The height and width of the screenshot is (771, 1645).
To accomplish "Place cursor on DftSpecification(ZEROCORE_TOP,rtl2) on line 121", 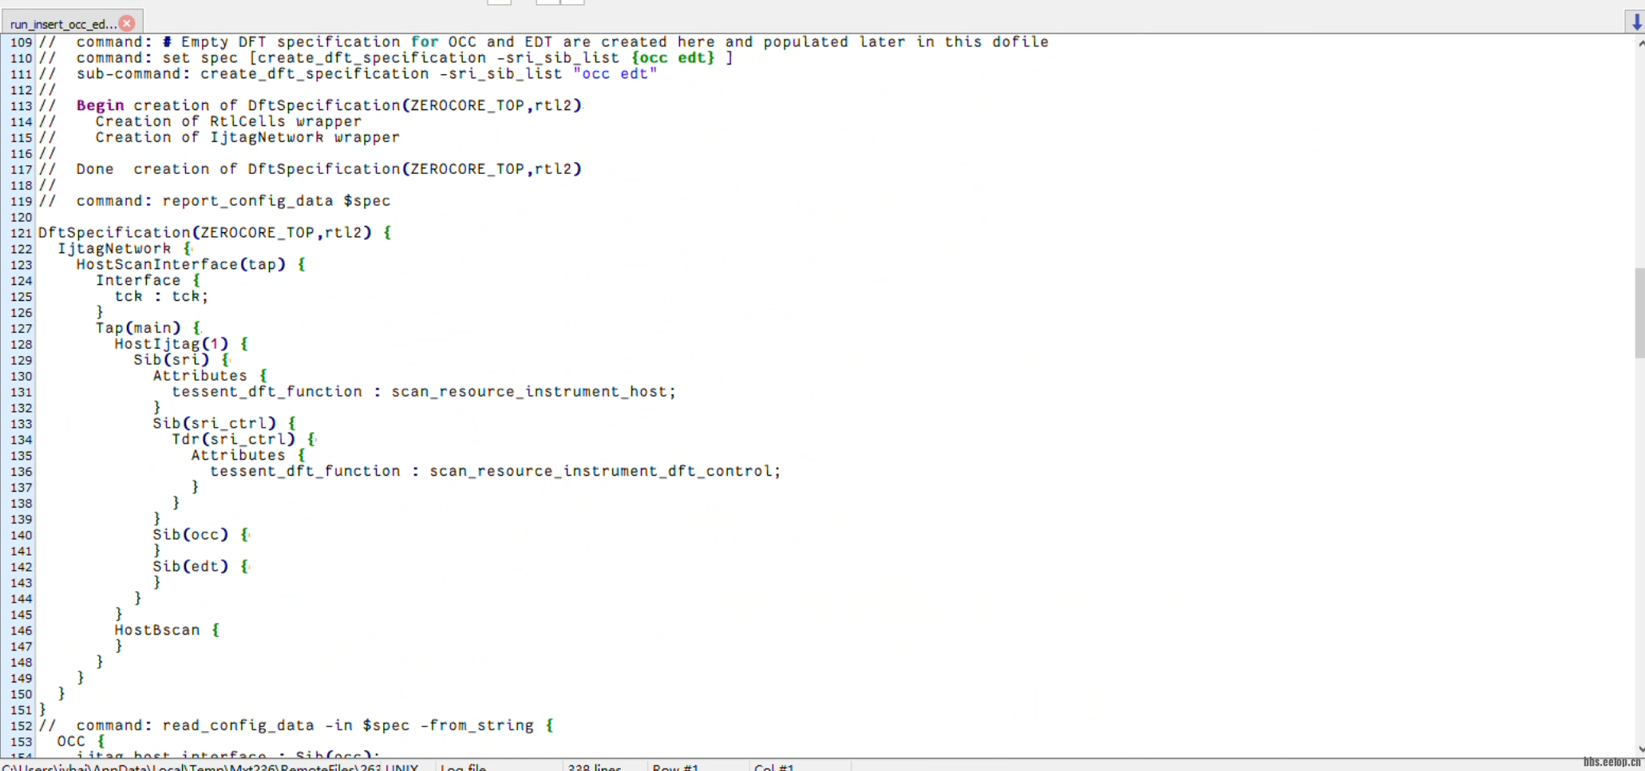I will (x=204, y=233).
